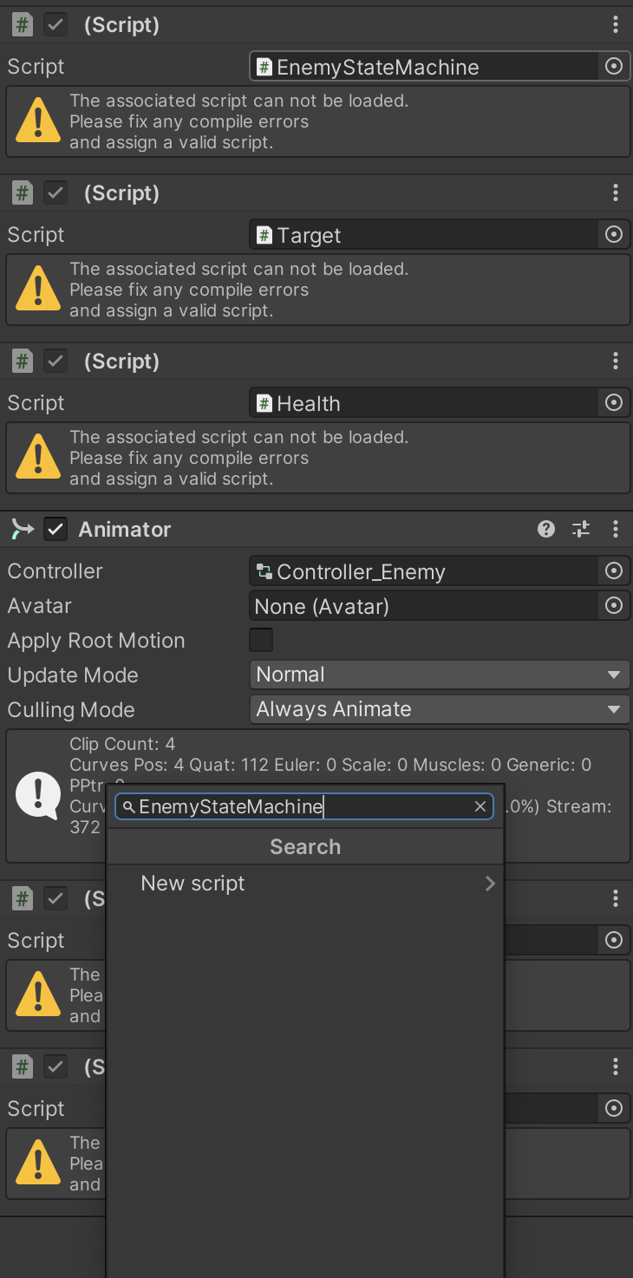The width and height of the screenshot is (633, 1278).
Task: Open object picker for Health script
Action: [613, 402]
